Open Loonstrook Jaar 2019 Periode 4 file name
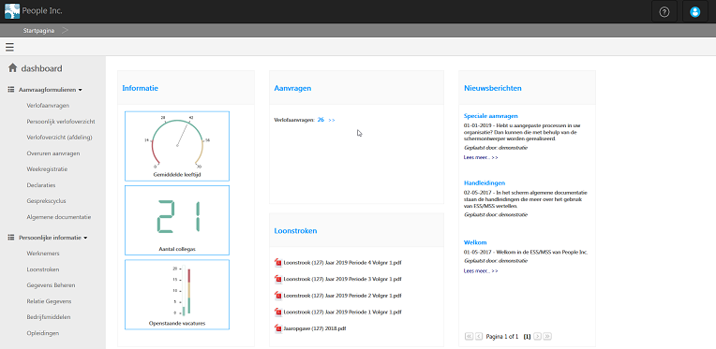Screen dimensions: 716x349 point(342,263)
